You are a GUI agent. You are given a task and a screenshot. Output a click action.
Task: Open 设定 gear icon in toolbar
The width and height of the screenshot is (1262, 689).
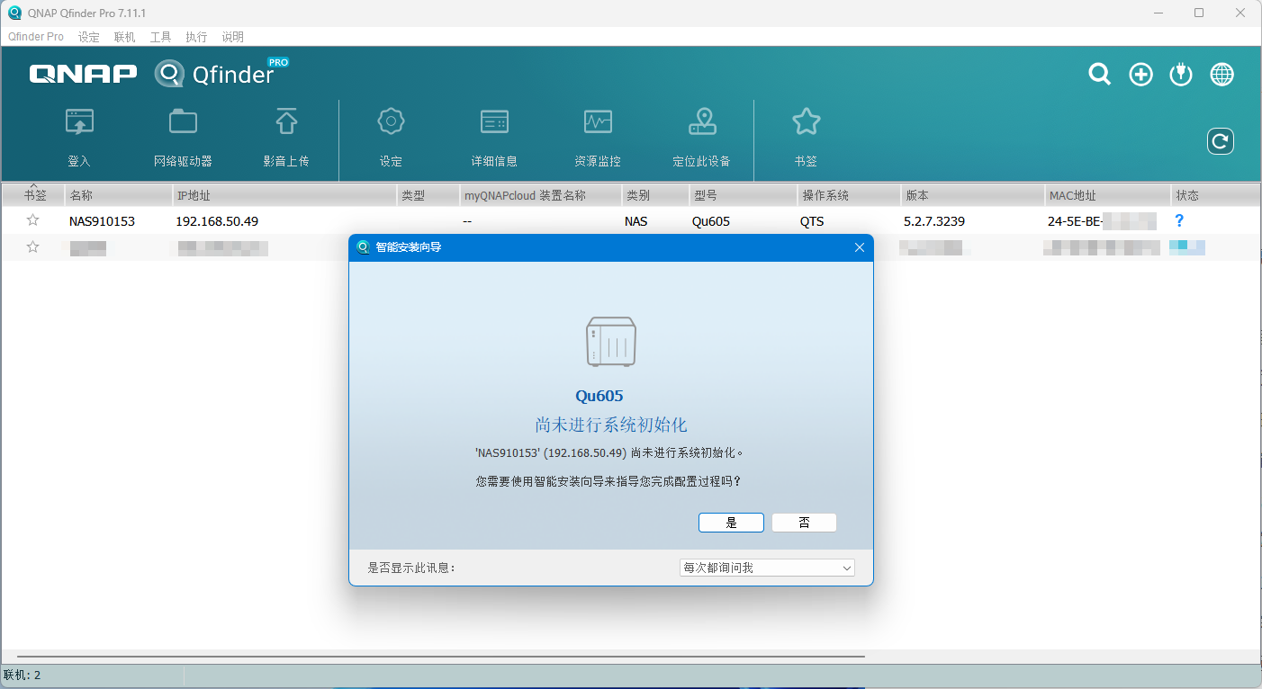click(391, 122)
